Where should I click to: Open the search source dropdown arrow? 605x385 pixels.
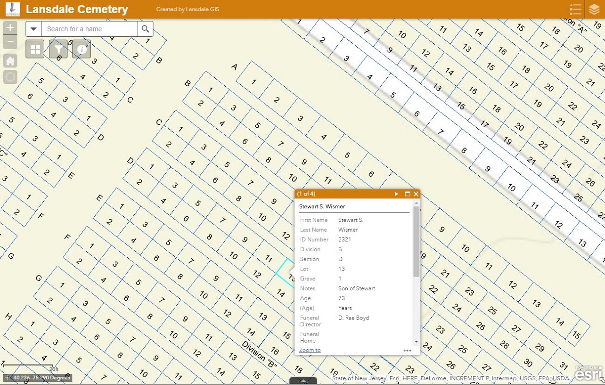point(33,29)
